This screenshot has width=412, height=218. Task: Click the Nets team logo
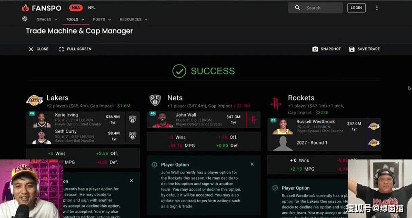155,100
